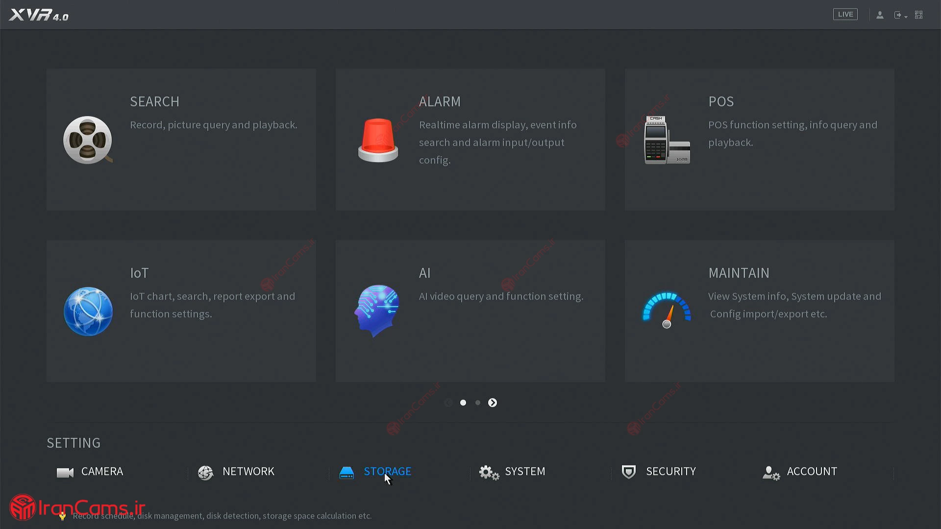Open the QR code icon at top right
Screen dimensions: 941x529
[x=919, y=15]
